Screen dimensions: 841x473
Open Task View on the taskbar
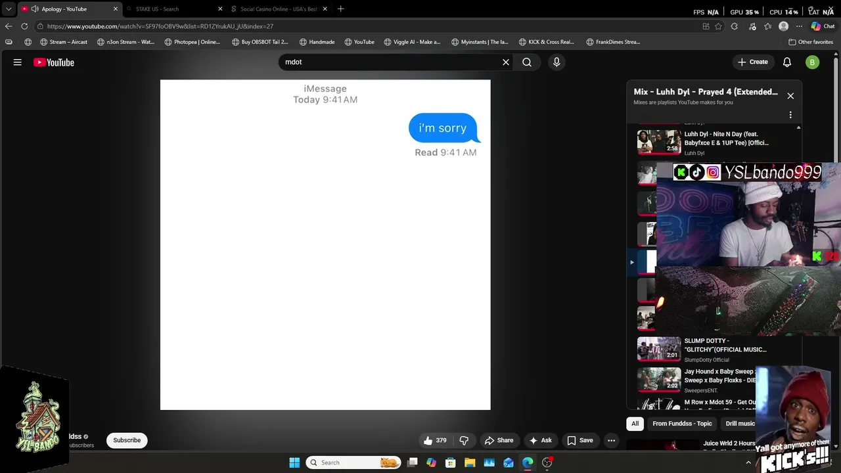412,462
